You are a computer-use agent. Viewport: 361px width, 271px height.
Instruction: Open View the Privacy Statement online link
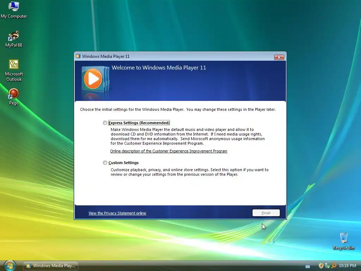point(117,213)
